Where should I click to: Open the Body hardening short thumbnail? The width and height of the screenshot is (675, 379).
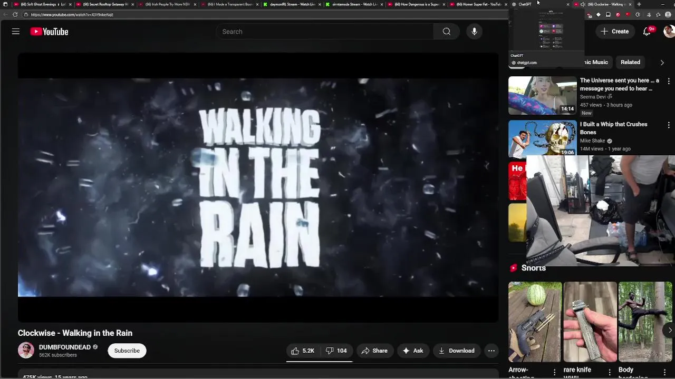click(x=645, y=322)
